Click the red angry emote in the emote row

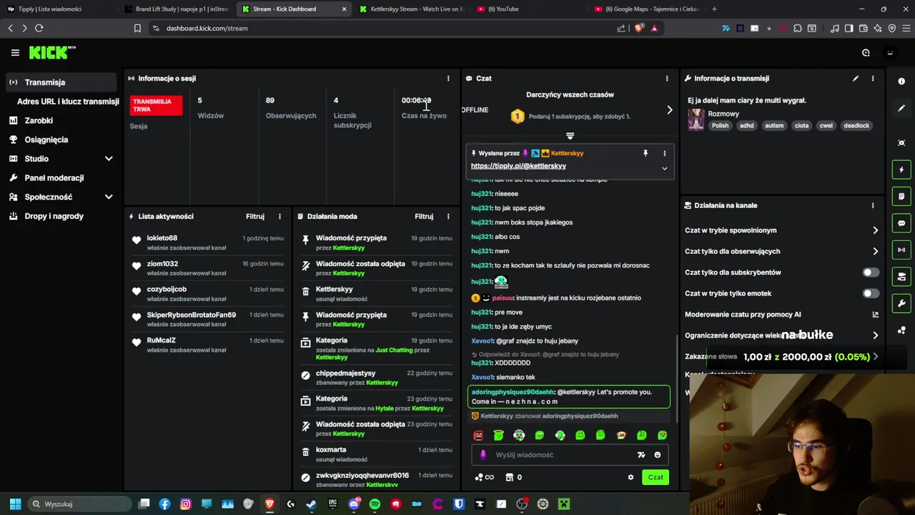[478, 435]
